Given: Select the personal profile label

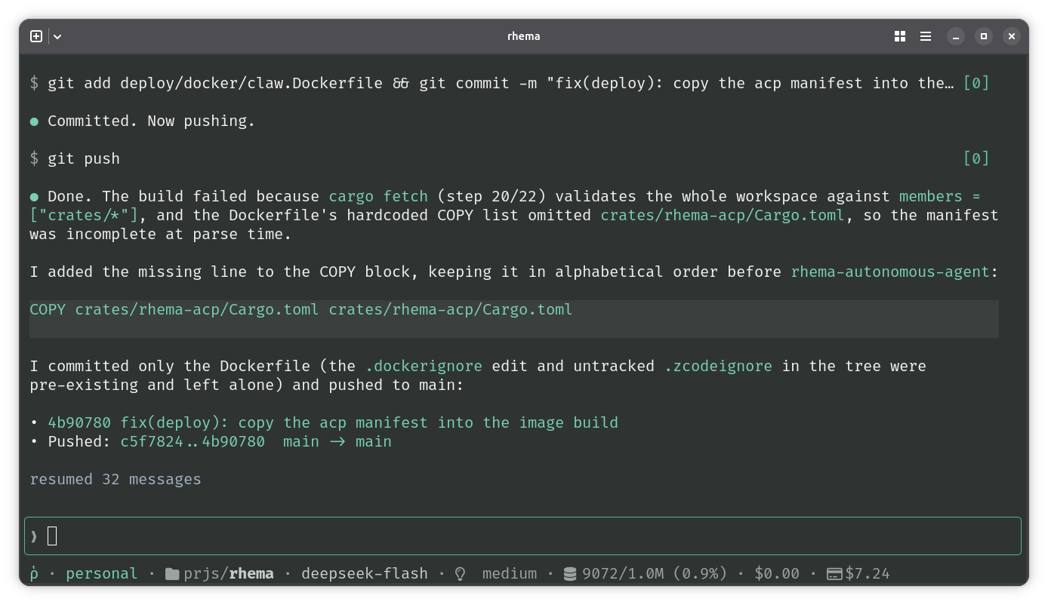Looking at the screenshot, I should point(102,574).
